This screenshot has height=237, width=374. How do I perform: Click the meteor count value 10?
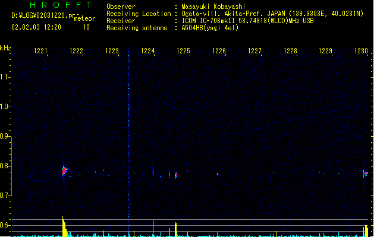point(86,27)
